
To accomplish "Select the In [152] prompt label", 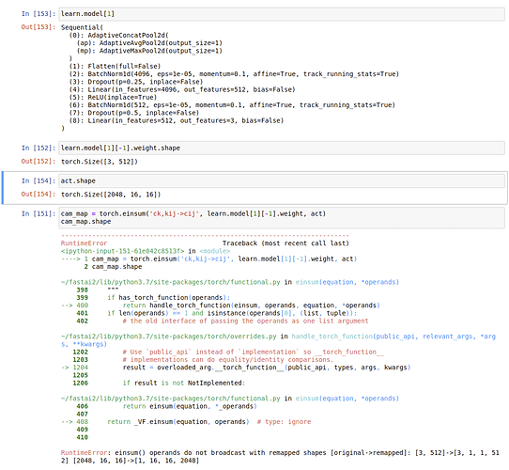I will point(39,149).
